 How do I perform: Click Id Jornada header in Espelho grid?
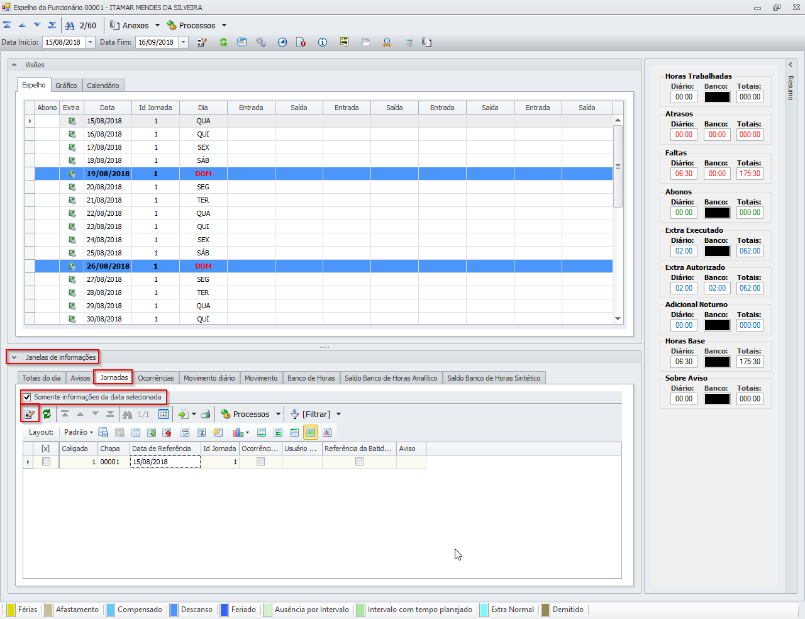click(x=155, y=108)
